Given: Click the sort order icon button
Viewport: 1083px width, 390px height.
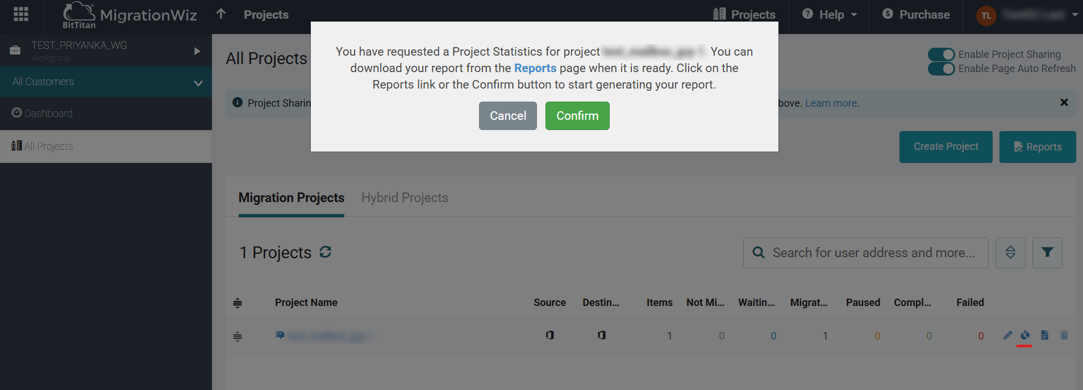Looking at the screenshot, I should point(1010,253).
